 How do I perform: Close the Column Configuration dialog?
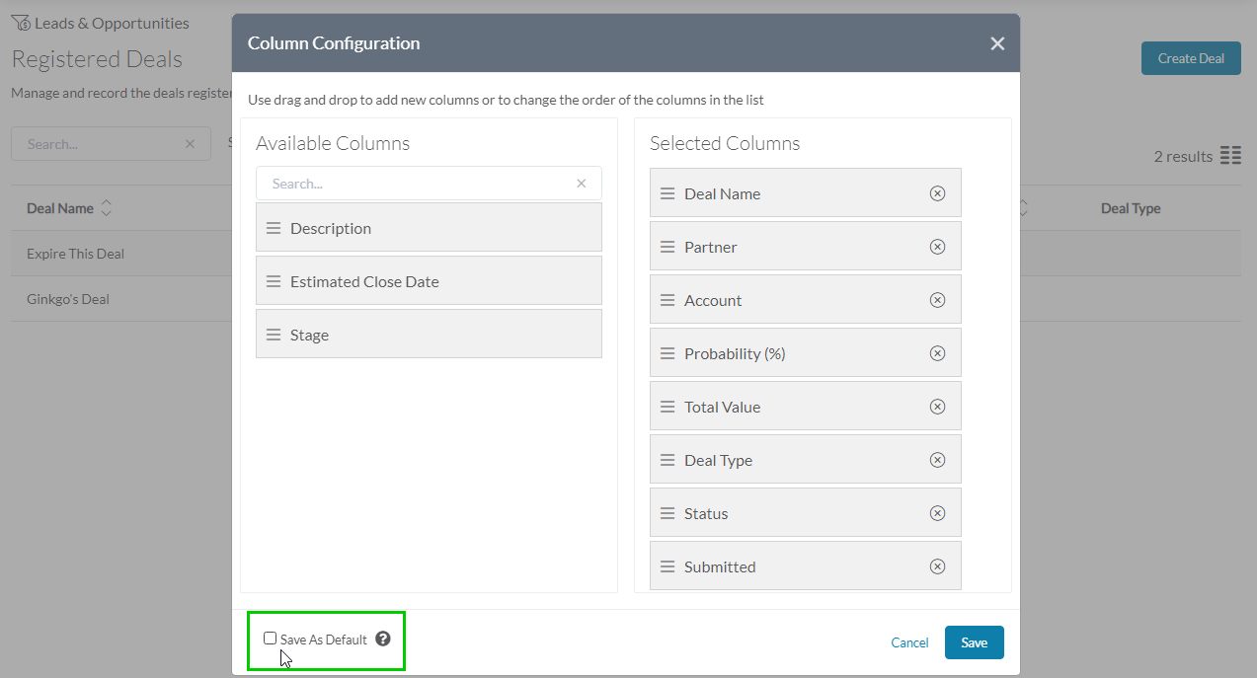[x=997, y=43]
